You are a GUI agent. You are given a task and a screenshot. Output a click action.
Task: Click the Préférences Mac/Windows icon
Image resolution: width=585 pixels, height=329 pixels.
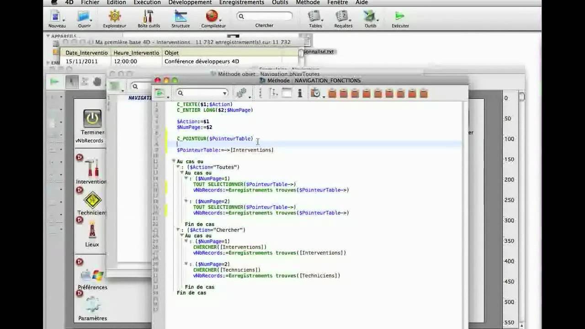pos(92,275)
